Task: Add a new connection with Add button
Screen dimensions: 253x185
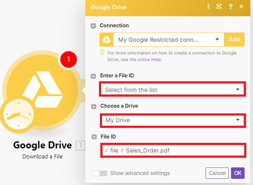Action: click(234, 40)
